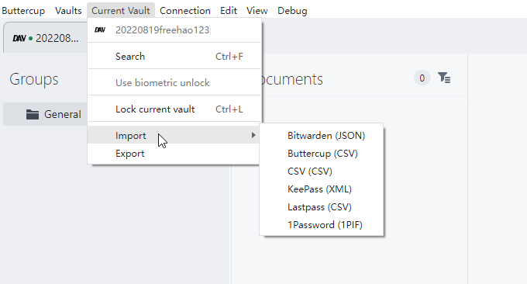527x284 pixels.
Task: Click the General folder icon
Action: (33, 114)
